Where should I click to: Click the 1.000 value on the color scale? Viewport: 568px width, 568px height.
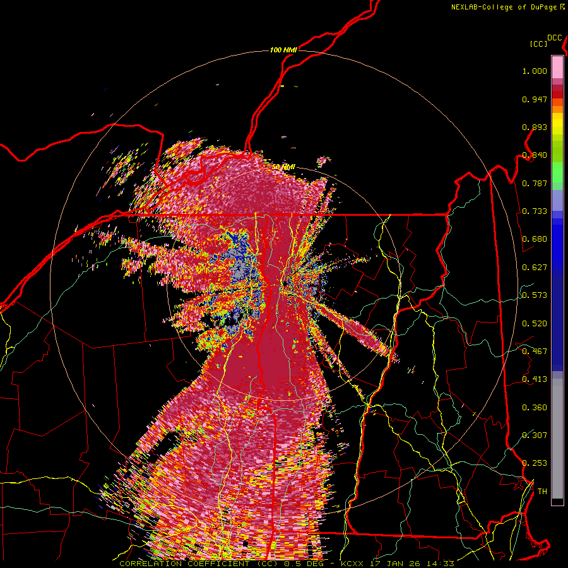tap(535, 71)
